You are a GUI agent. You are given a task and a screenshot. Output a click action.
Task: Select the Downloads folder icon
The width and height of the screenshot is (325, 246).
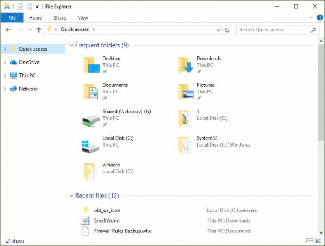pyautogui.click(x=186, y=65)
